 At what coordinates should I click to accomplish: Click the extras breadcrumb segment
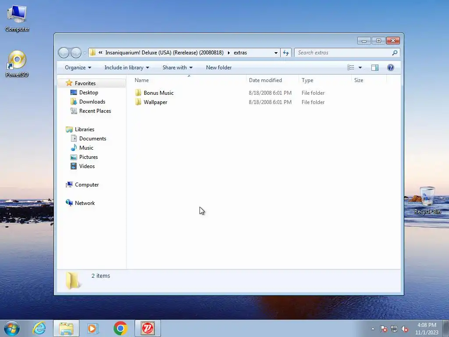click(x=240, y=53)
